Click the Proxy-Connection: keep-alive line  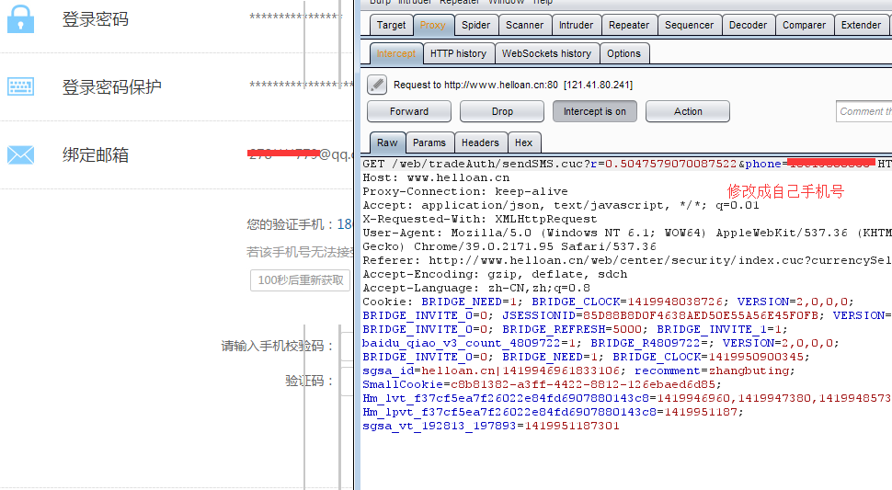465,191
